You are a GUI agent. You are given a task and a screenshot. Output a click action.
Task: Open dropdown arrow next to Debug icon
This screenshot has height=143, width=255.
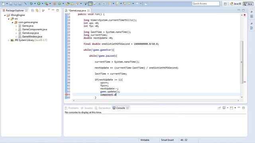(35, 4)
